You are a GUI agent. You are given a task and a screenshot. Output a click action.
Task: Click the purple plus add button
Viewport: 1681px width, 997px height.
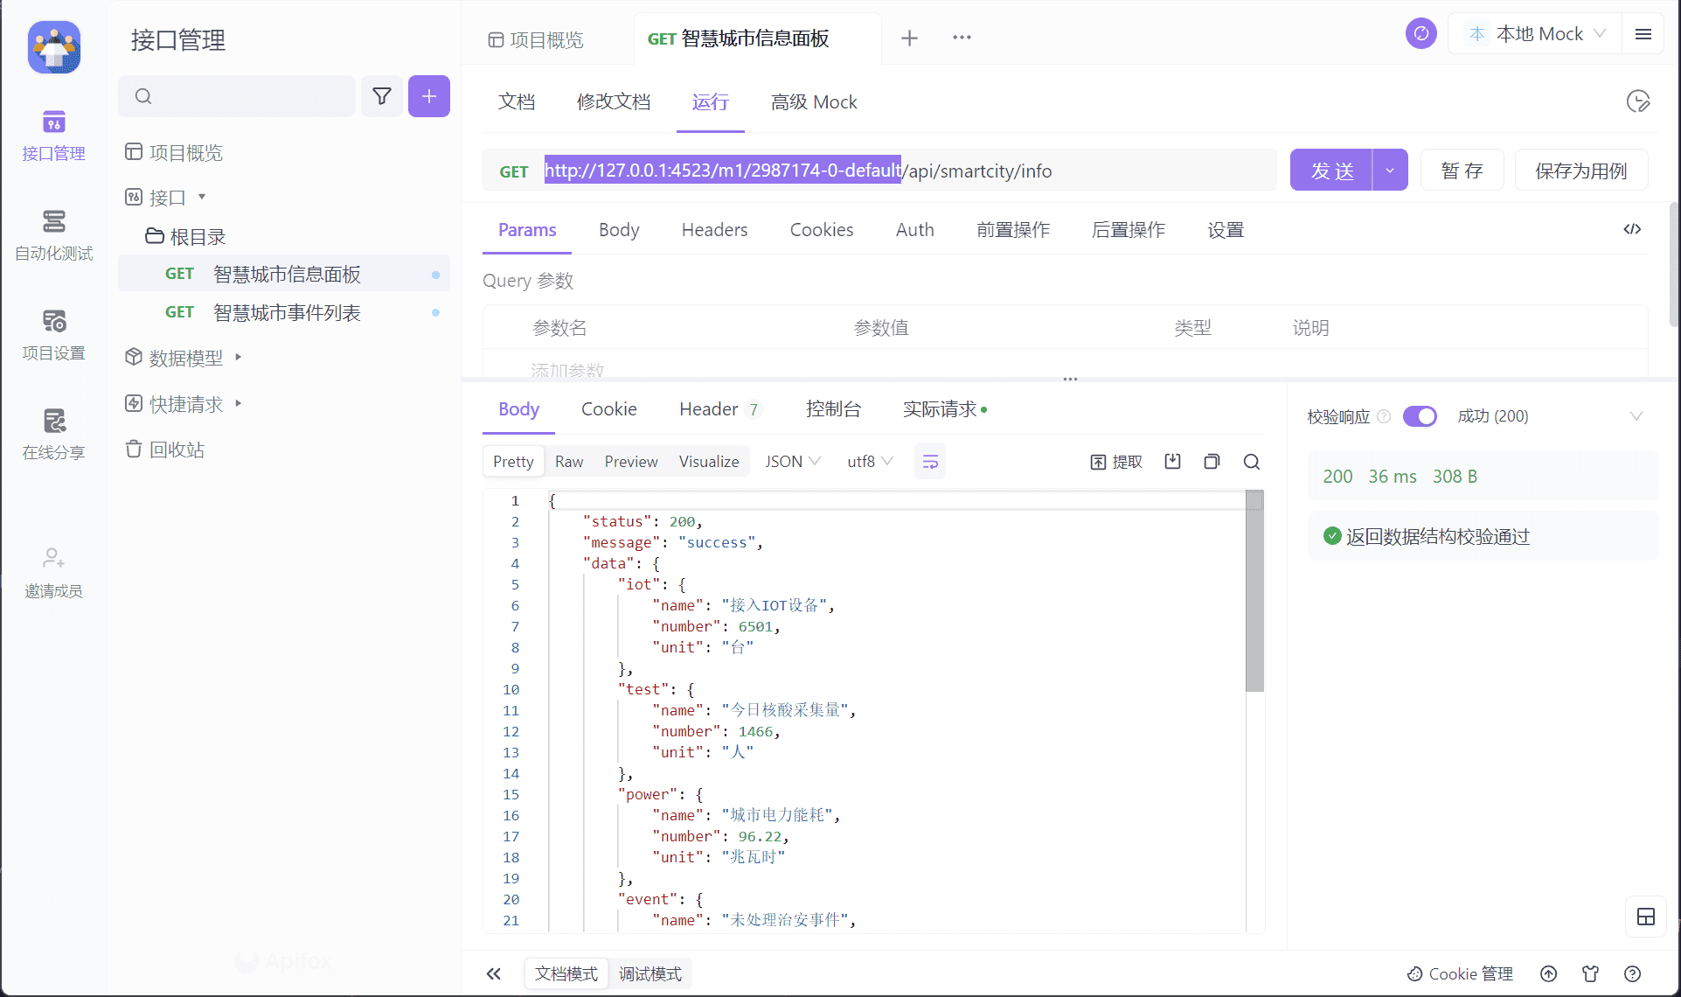[429, 96]
